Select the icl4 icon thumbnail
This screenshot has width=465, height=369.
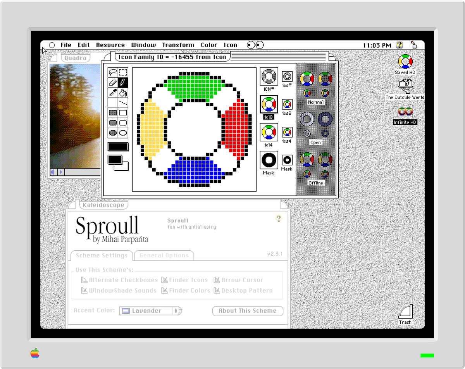tap(269, 133)
